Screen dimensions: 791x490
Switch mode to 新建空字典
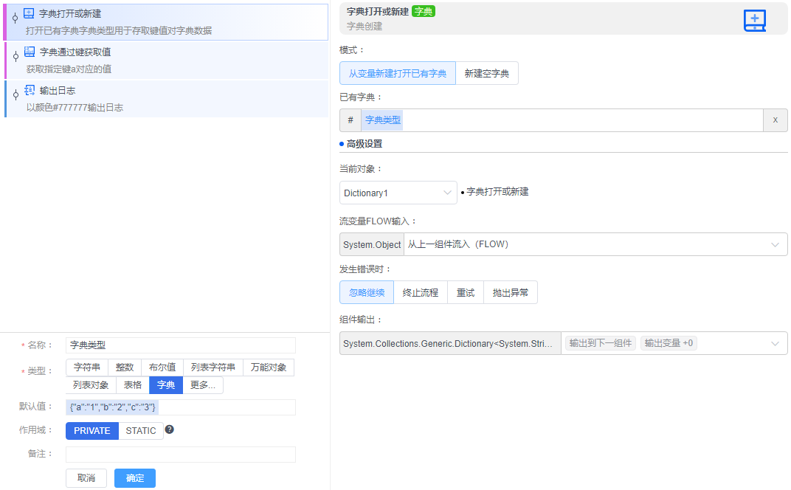tap(485, 73)
